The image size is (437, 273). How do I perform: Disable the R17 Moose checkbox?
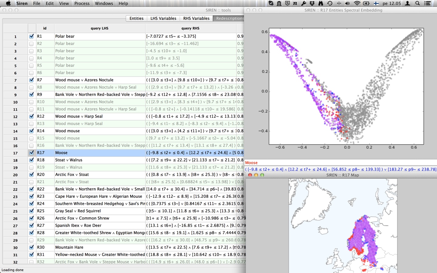[x=32, y=153]
